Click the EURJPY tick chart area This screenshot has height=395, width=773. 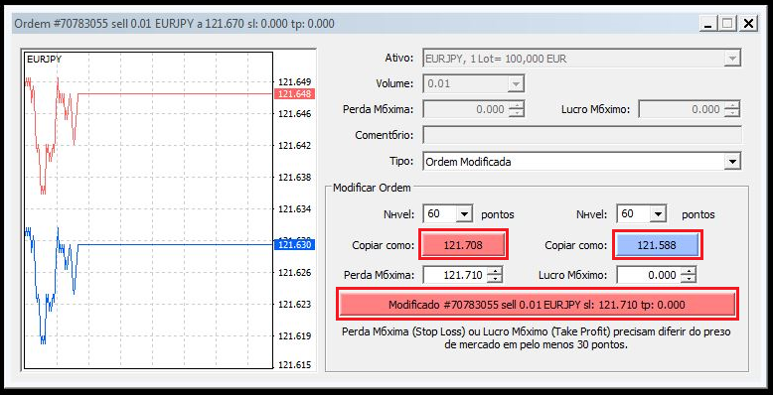[148, 210]
